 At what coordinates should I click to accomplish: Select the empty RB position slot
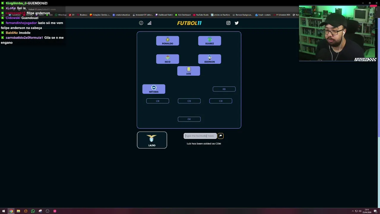coord(224,89)
